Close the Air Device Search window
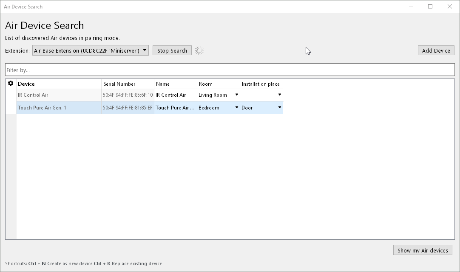The image size is (460, 272). point(449,6)
